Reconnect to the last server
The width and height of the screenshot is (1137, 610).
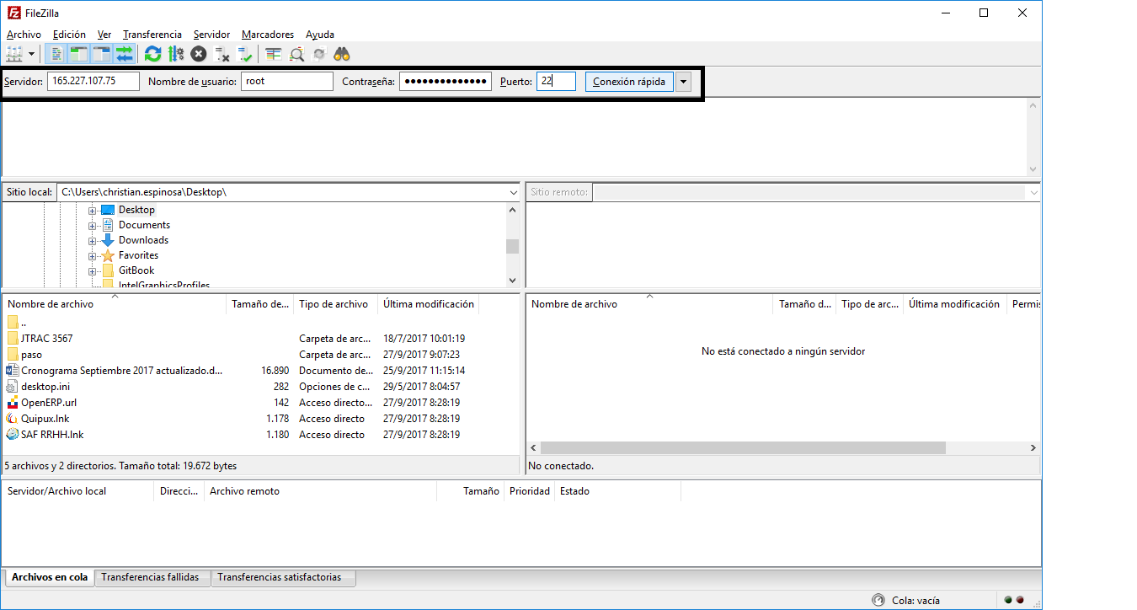(245, 54)
